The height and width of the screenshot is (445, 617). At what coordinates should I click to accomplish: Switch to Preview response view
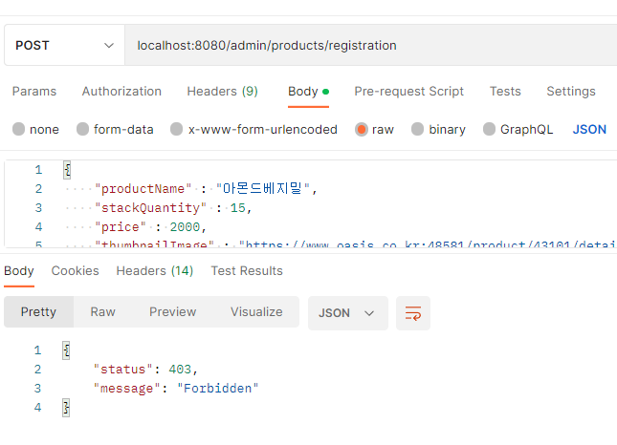pos(172,312)
